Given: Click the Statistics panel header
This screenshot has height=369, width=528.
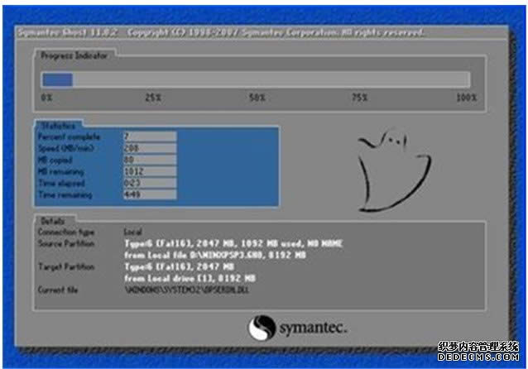Looking at the screenshot, I should point(51,126).
